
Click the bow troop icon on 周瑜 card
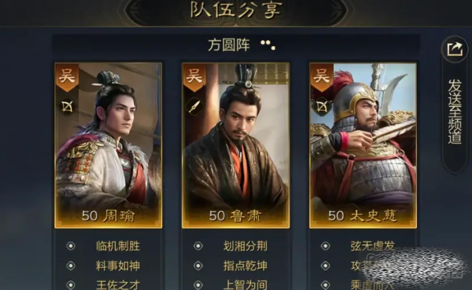67,107
